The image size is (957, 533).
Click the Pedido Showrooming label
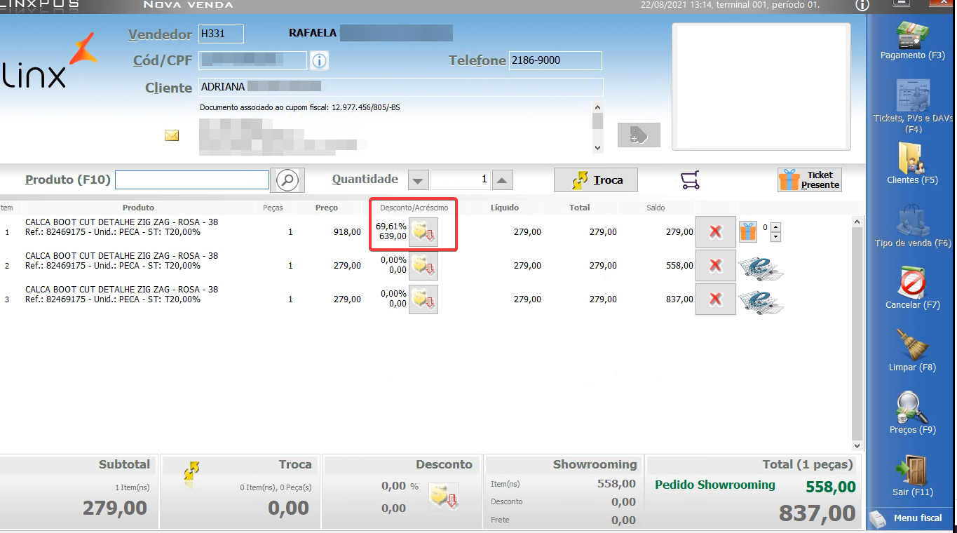pyautogui.click(x=715, y=485)
